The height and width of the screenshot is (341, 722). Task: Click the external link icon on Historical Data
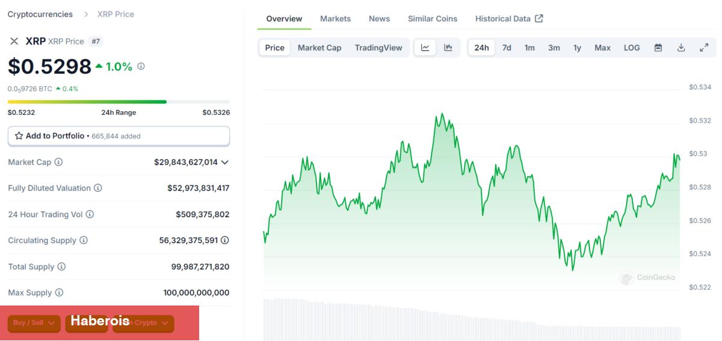coord(539,19)
